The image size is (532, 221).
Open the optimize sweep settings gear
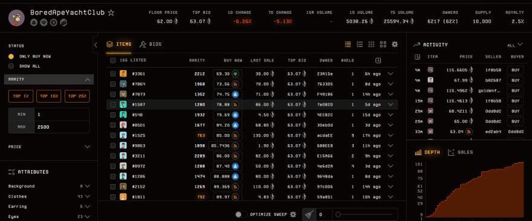point(293,214)
